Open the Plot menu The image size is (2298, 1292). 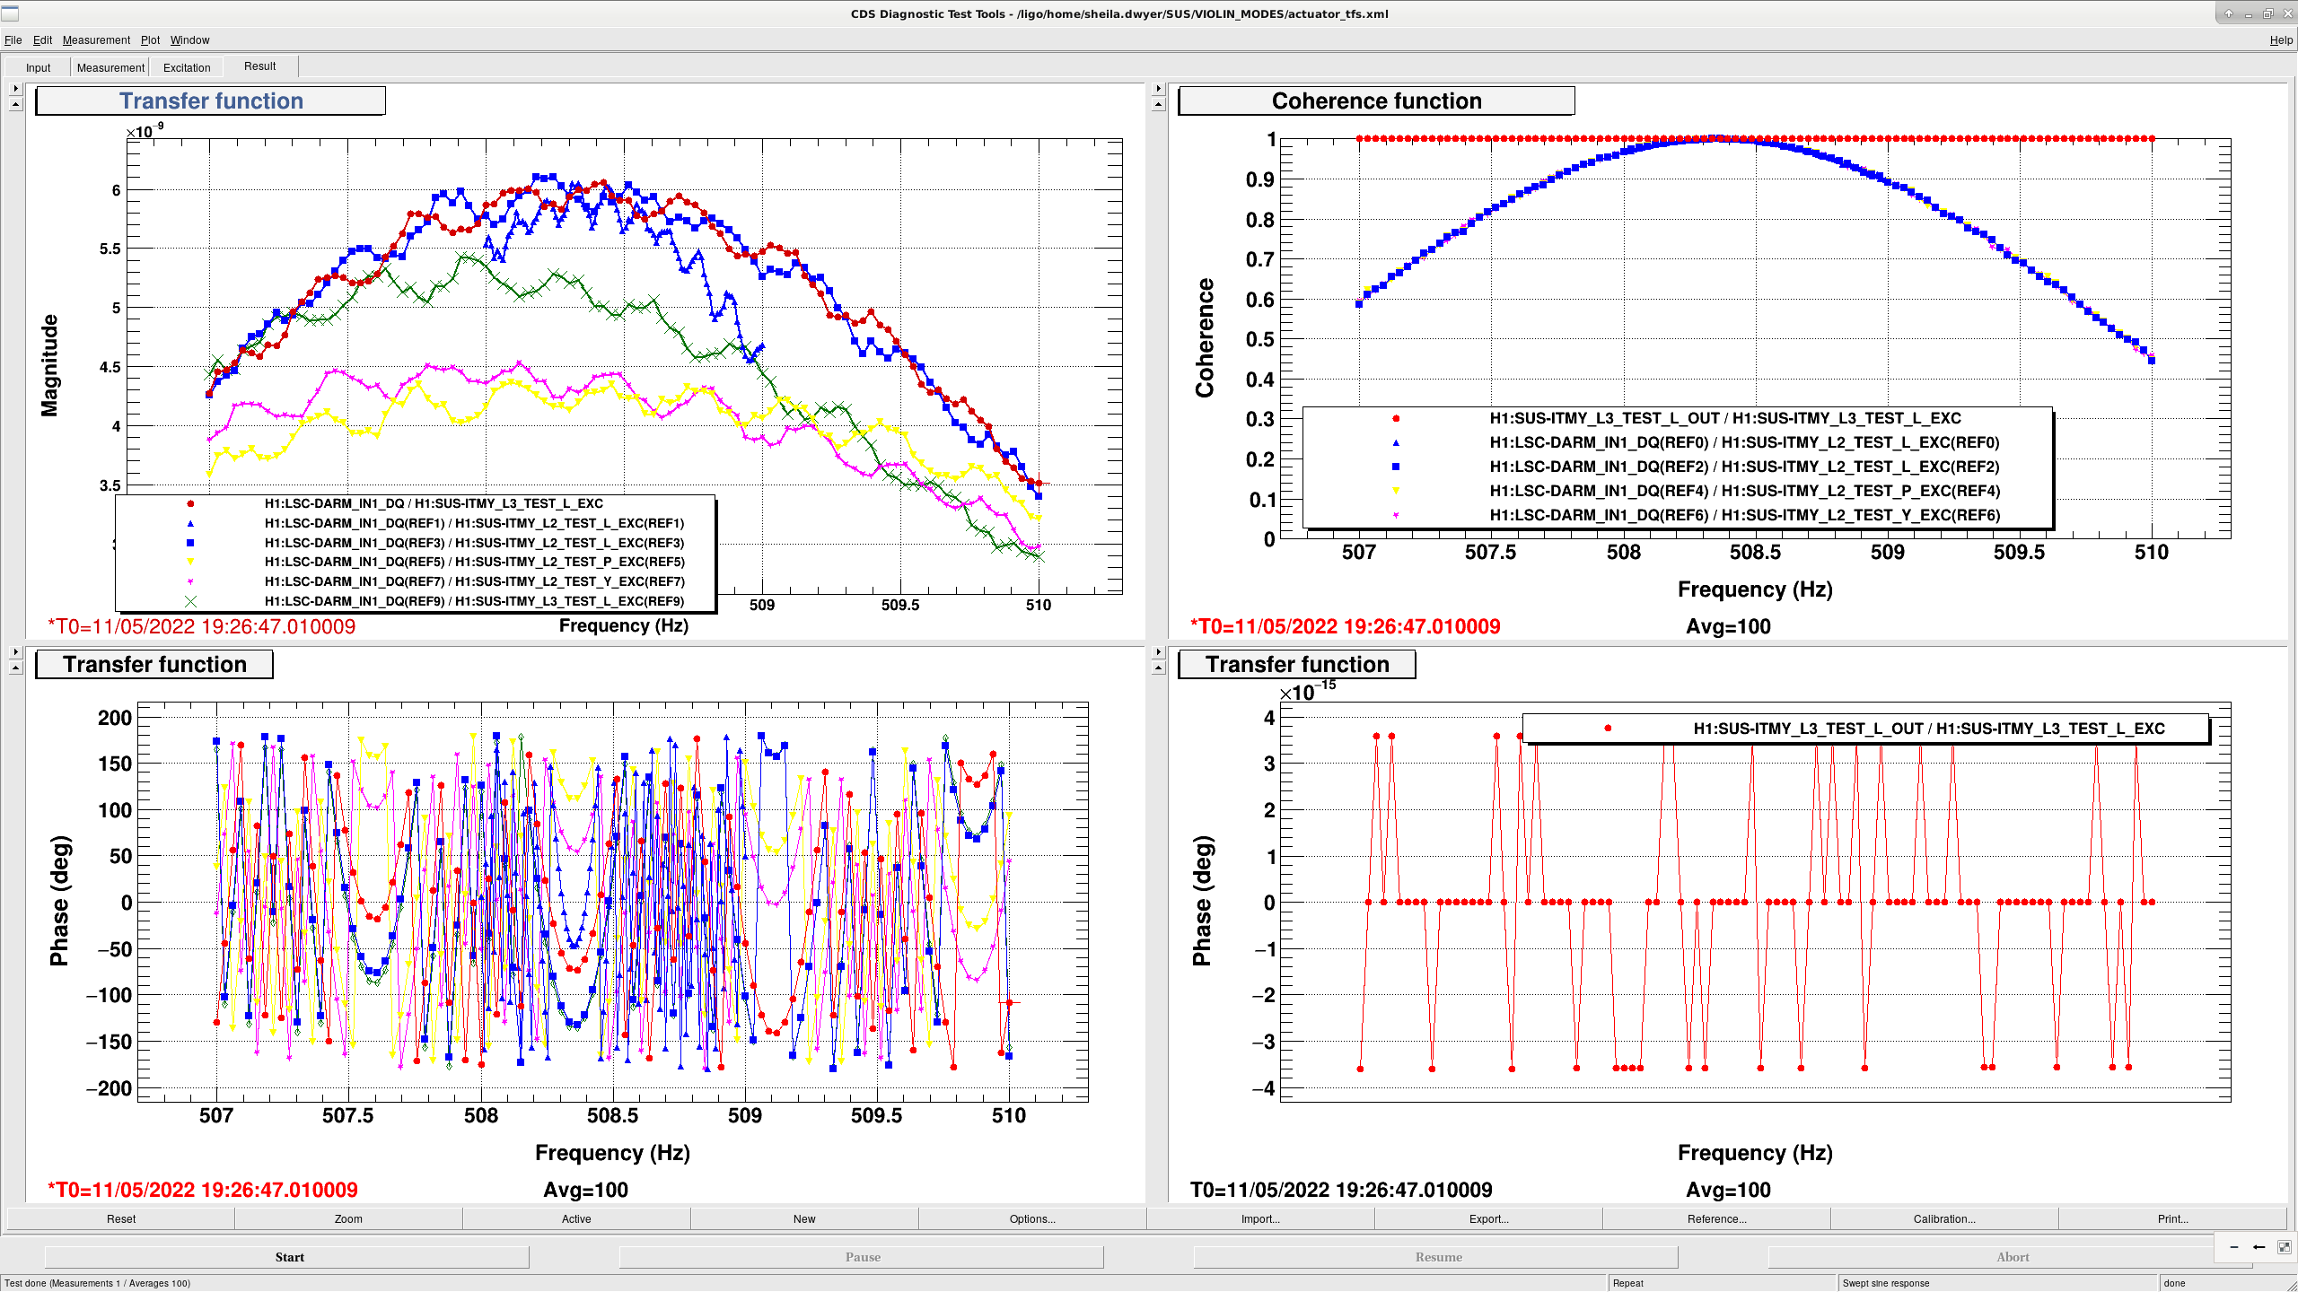(x=150, y=39)
